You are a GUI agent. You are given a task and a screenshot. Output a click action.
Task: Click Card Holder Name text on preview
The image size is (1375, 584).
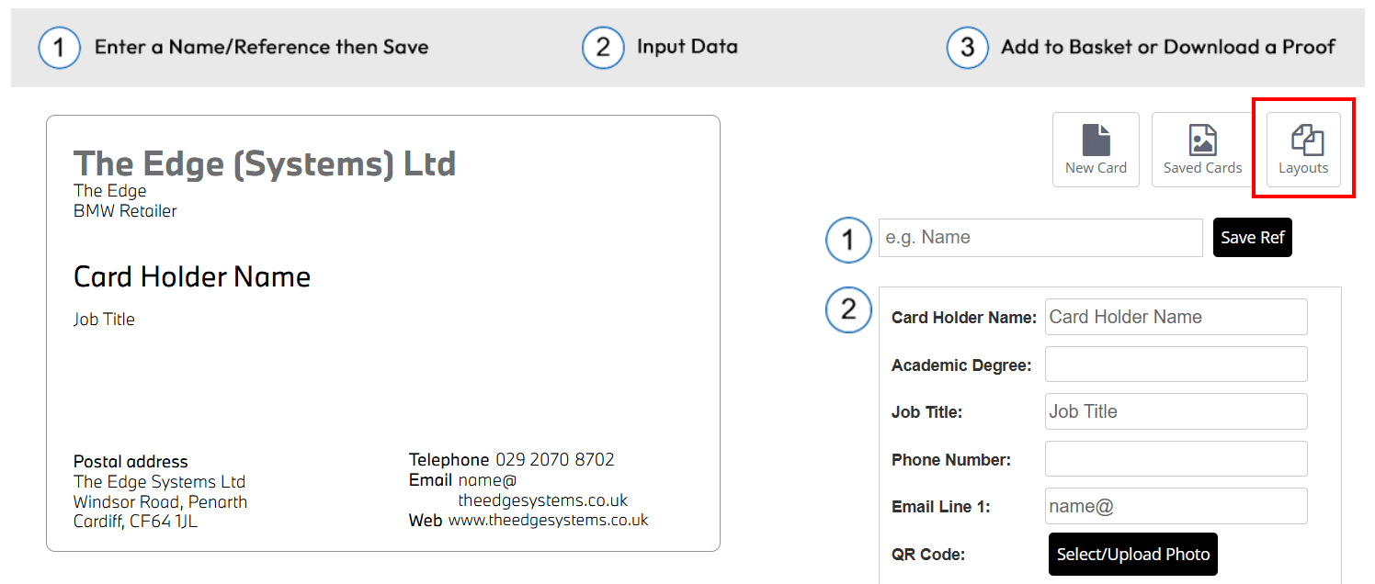(192, 276)
